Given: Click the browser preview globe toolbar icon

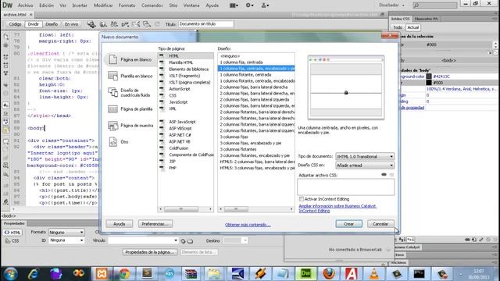Looking at the screenshot, I should click(x=103, y=24).
